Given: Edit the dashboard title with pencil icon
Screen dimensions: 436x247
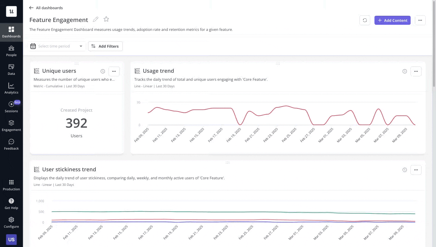Looking at the screenshot, I should (96, 19).
